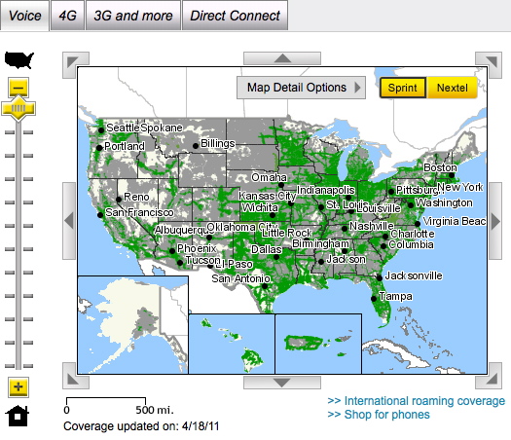
Task: Pan the map right with side arrow
Action: click(x=495, y=221)
